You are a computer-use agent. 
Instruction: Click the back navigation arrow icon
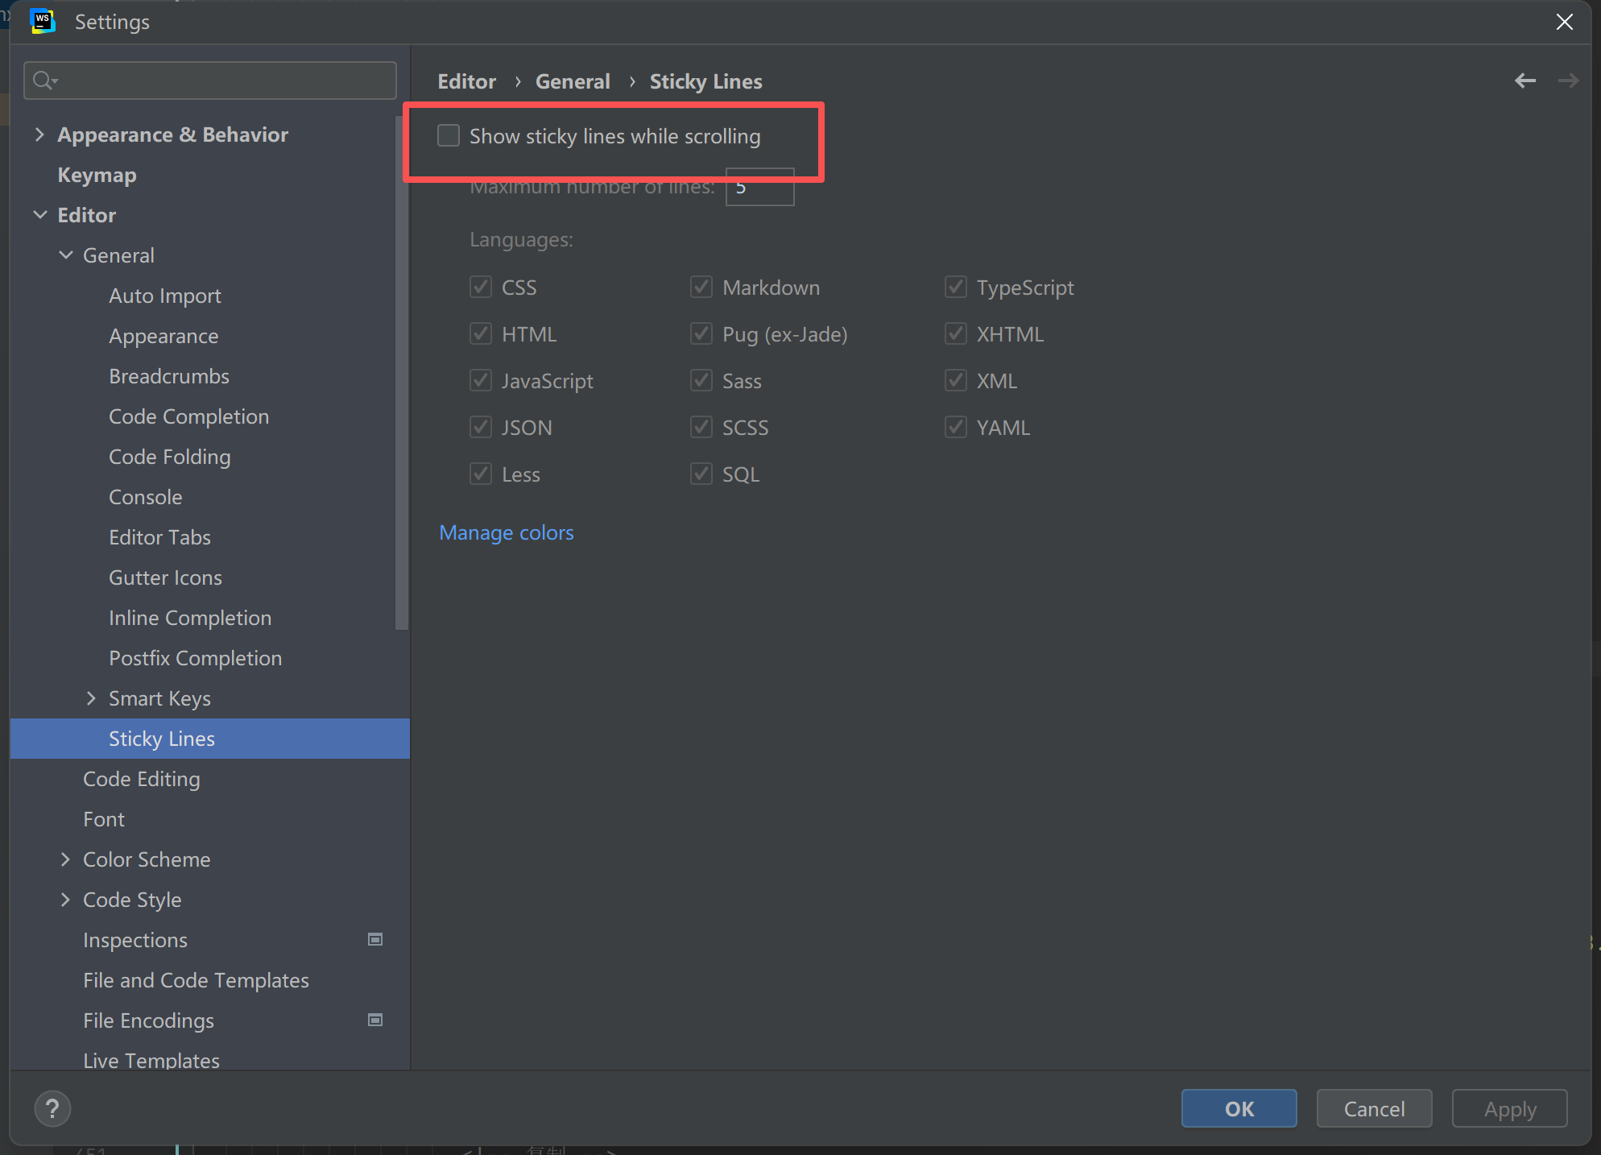1524,81
